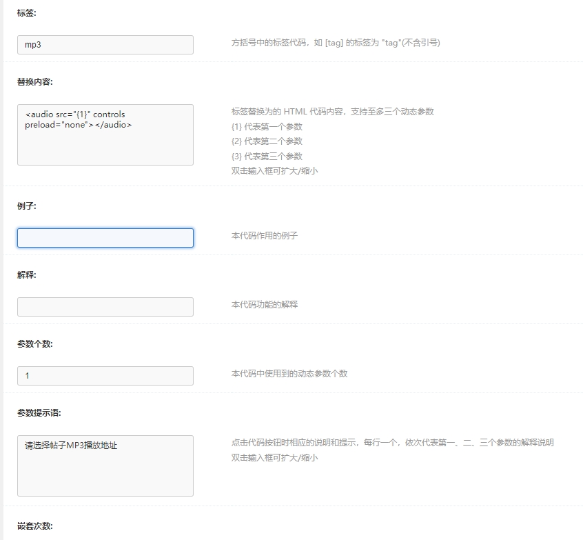The width and height of the screenshot is (583, 540).
Task: Click the 解释: label heading
Action: pos(27,275)
